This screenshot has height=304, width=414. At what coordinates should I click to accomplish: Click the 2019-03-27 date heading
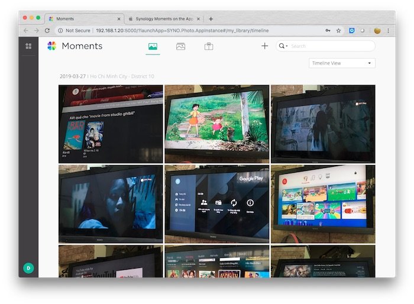73,76
